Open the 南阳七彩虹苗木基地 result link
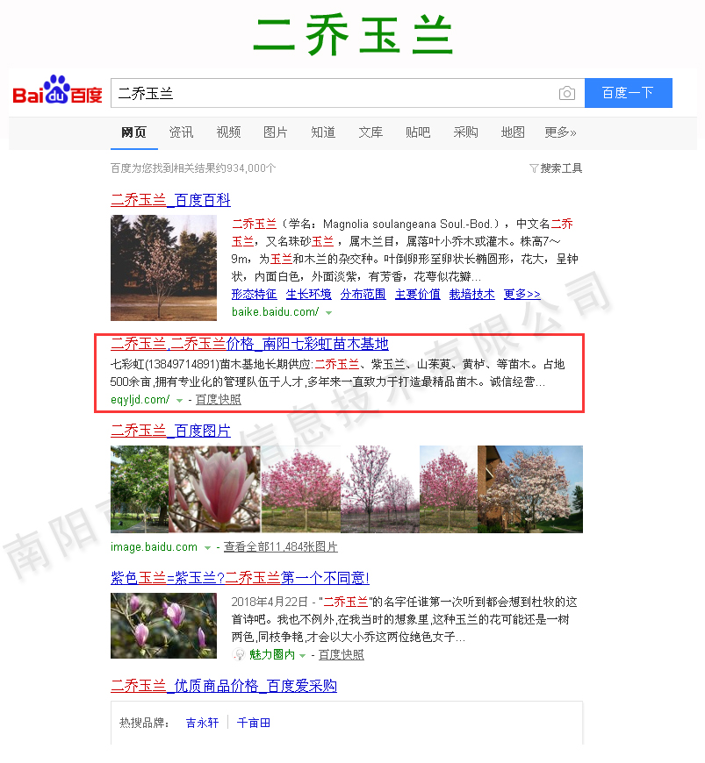The image size is (705, 763). click(249, 343)
